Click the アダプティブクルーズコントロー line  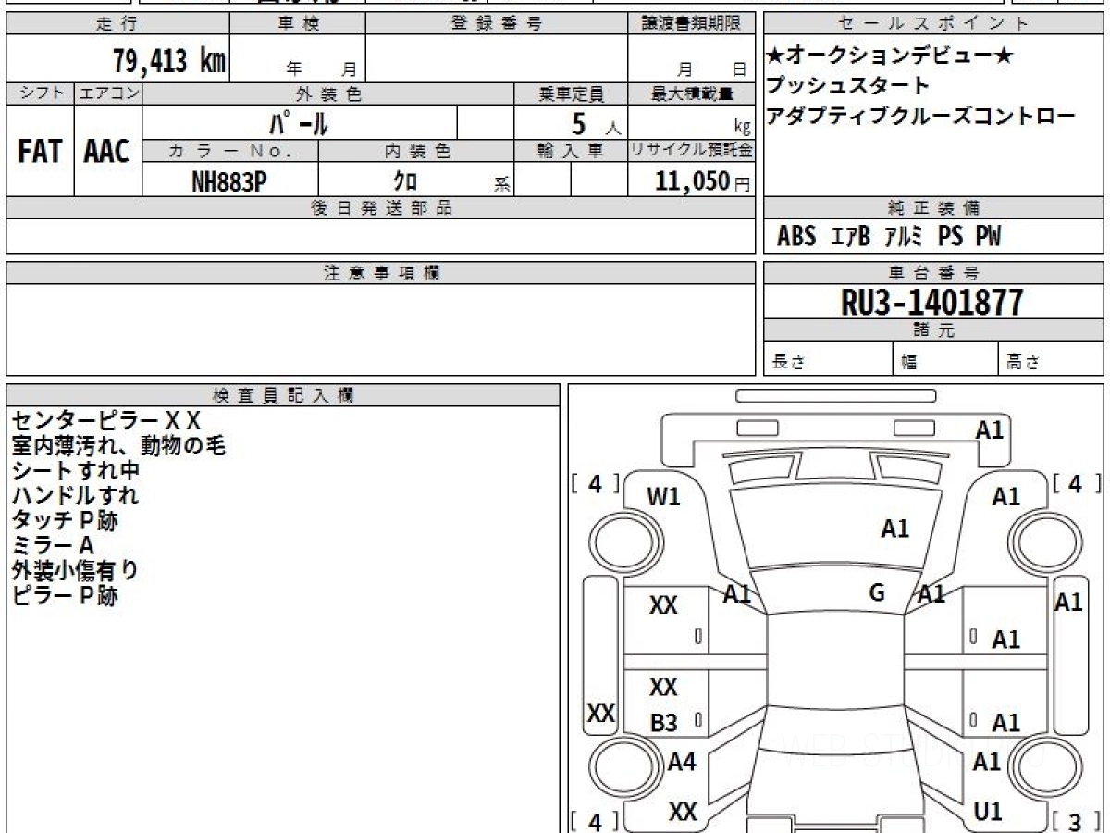[x=921, y=116]
